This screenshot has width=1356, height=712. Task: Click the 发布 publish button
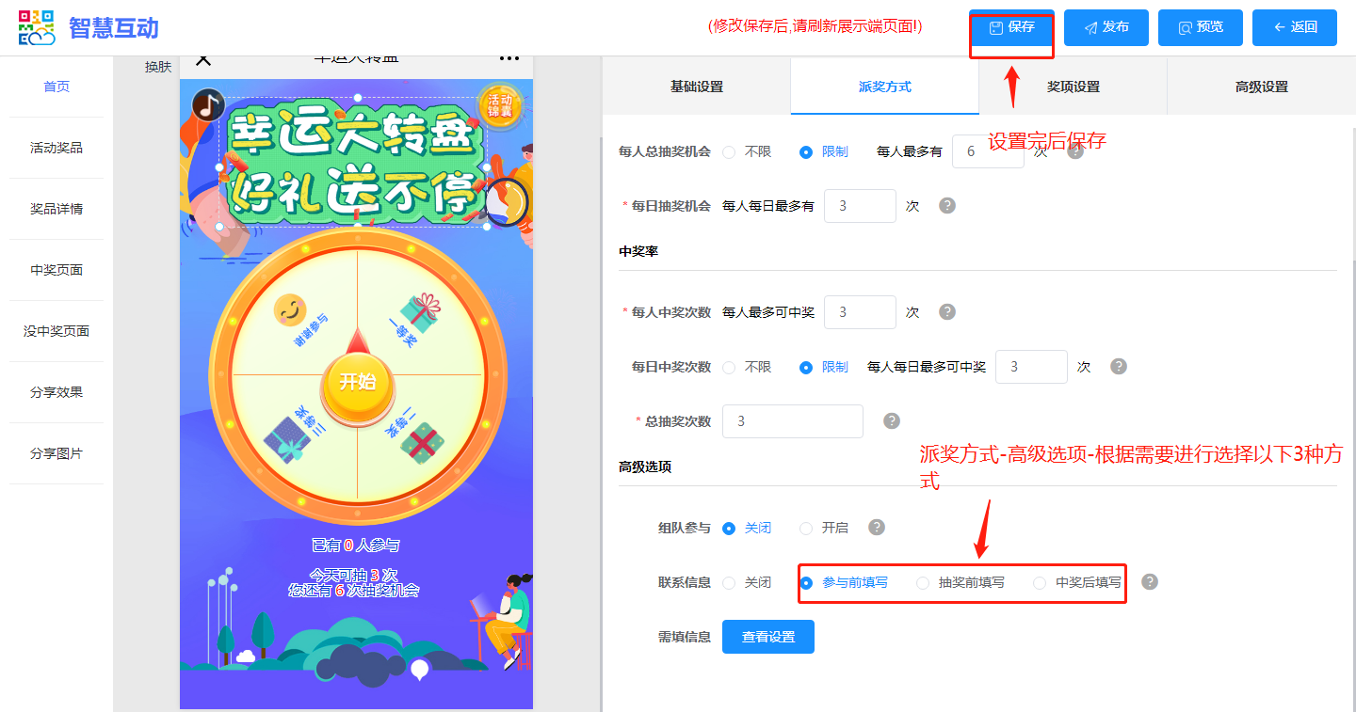[1106, 27]
